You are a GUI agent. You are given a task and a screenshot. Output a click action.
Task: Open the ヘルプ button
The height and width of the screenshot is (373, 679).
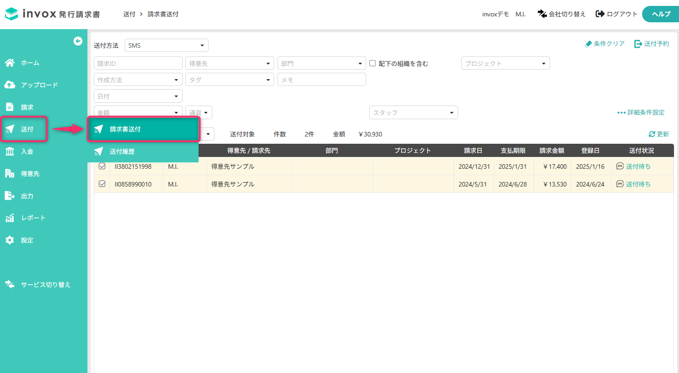[x=661, y=14]
